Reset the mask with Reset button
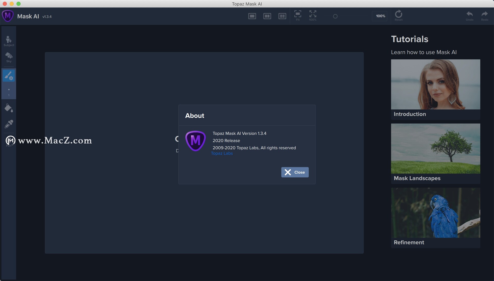Screen dimensions: 494x281 (399, 15)
